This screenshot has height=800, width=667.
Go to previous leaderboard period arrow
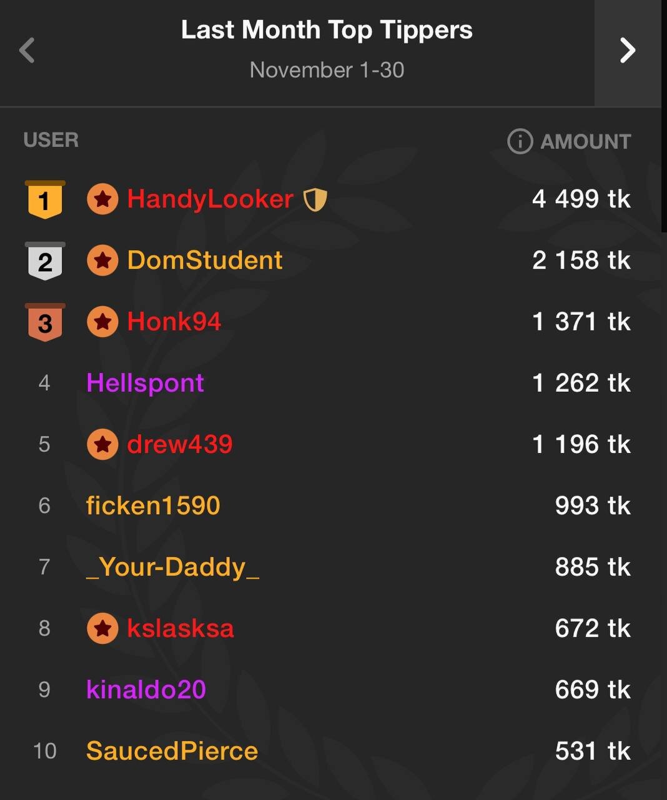click(27, 51)
